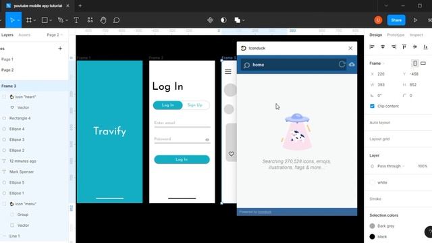The width and height of the screenshot is (432, 243).
Task: Open the shape tools dropdown arrow
Action: [51, 20]
